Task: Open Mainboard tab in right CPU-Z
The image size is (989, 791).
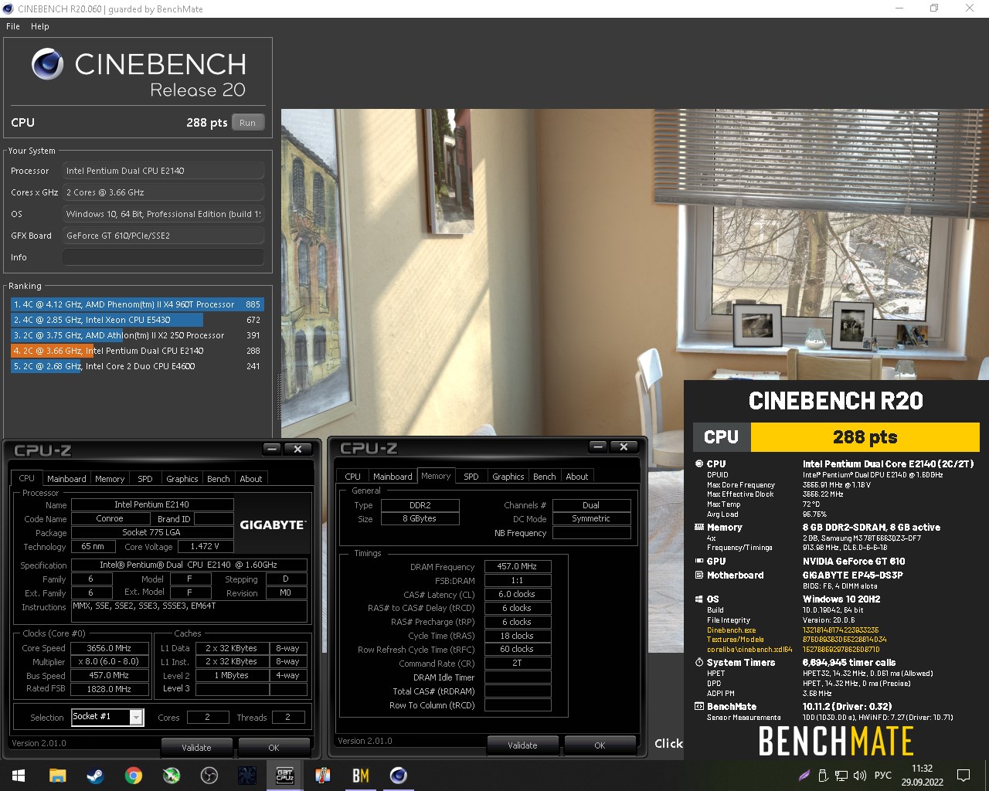Action: click(393, 477)
